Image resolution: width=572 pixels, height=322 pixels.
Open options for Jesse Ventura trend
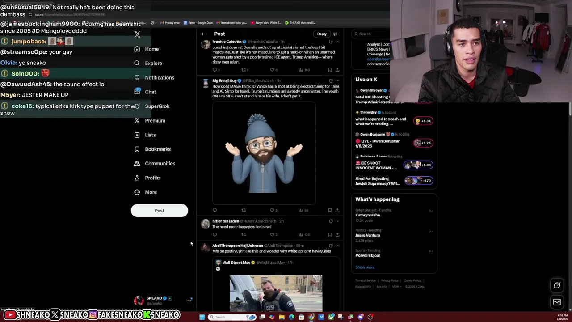pyautogui.click(x=431, y=231)
